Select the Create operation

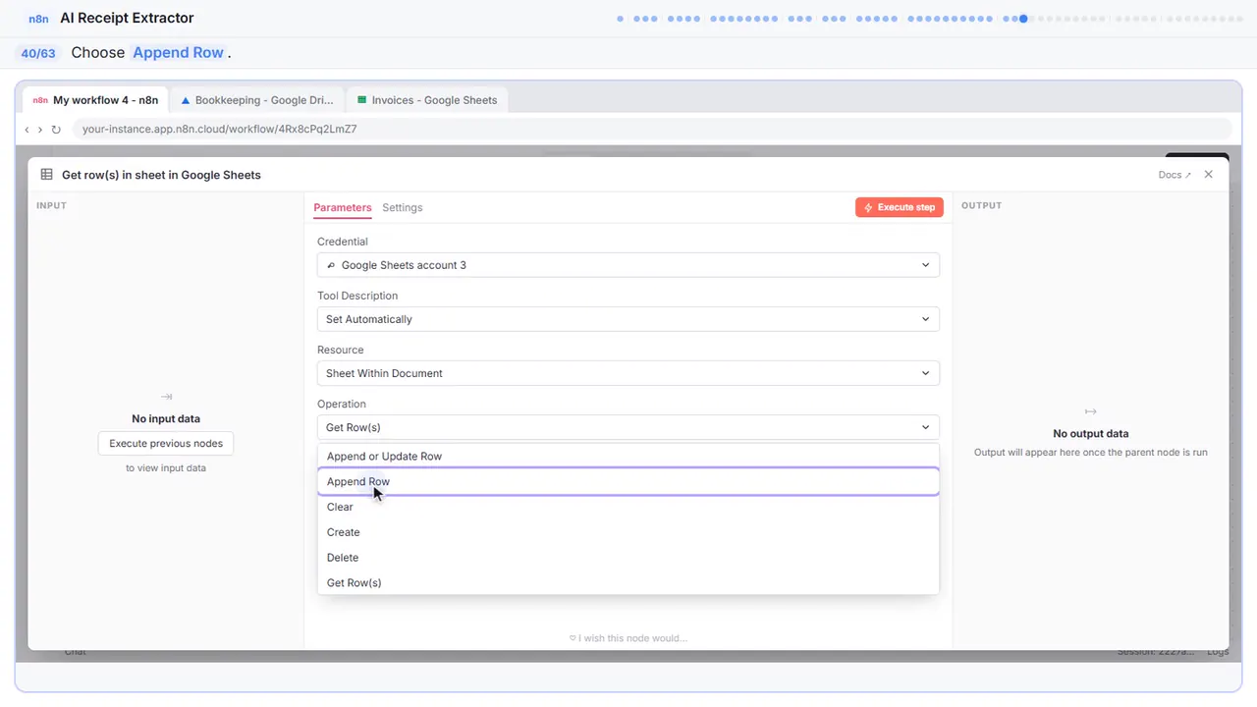pos(628,532)
